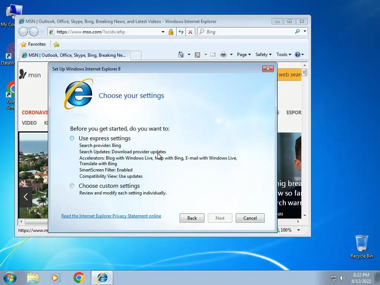Image resolution: width=380 pixels, height=285 pixels.
Task: Click the Back button in setup dialog
Action: pyautogui.click(x=192, y=218)
